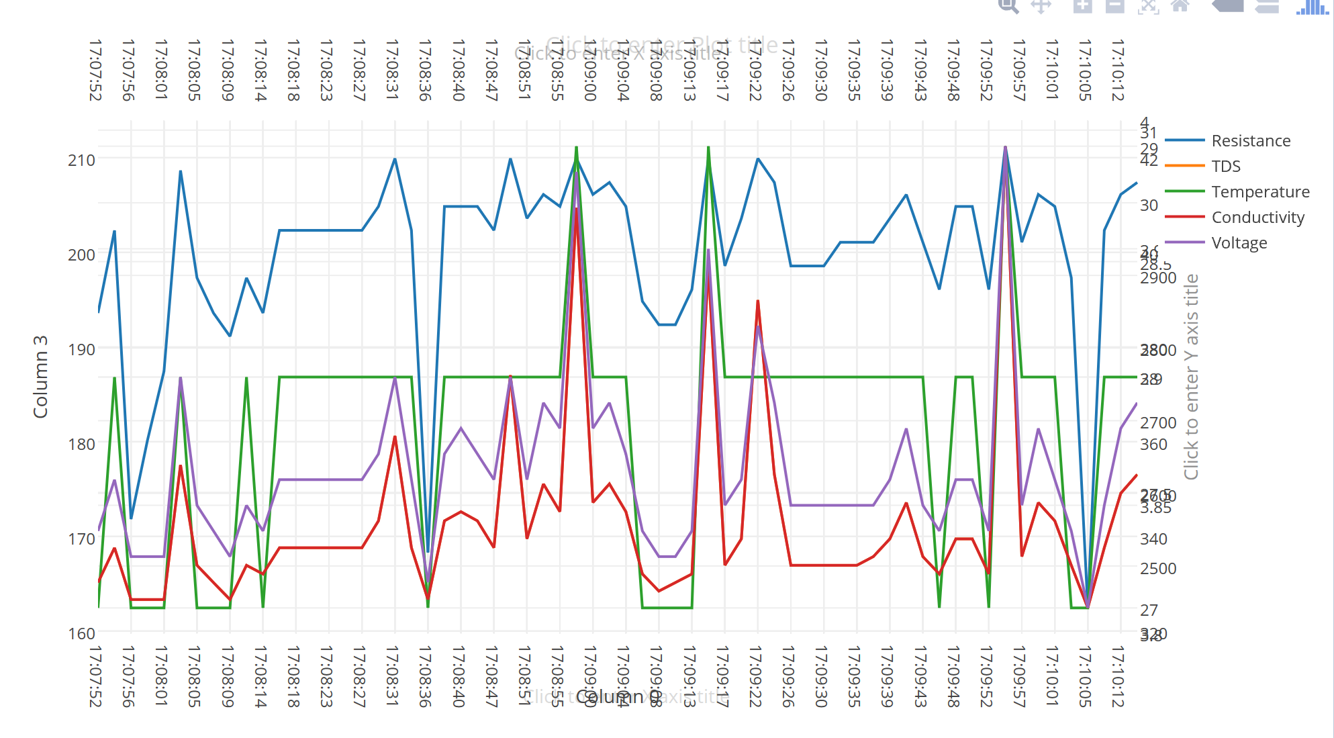This screenshot has height=738, width=1334.
Task: Toggle Temperature trace in legend
Action: coord(1260,192)
